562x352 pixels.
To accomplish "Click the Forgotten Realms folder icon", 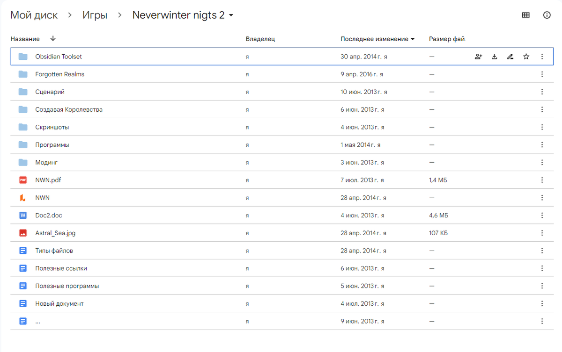I will [x=23, y=74].
